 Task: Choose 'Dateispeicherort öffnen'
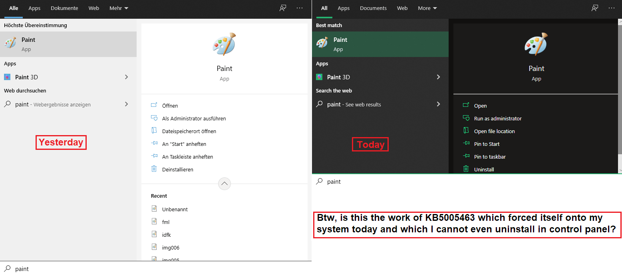click(x=189, y=131)
